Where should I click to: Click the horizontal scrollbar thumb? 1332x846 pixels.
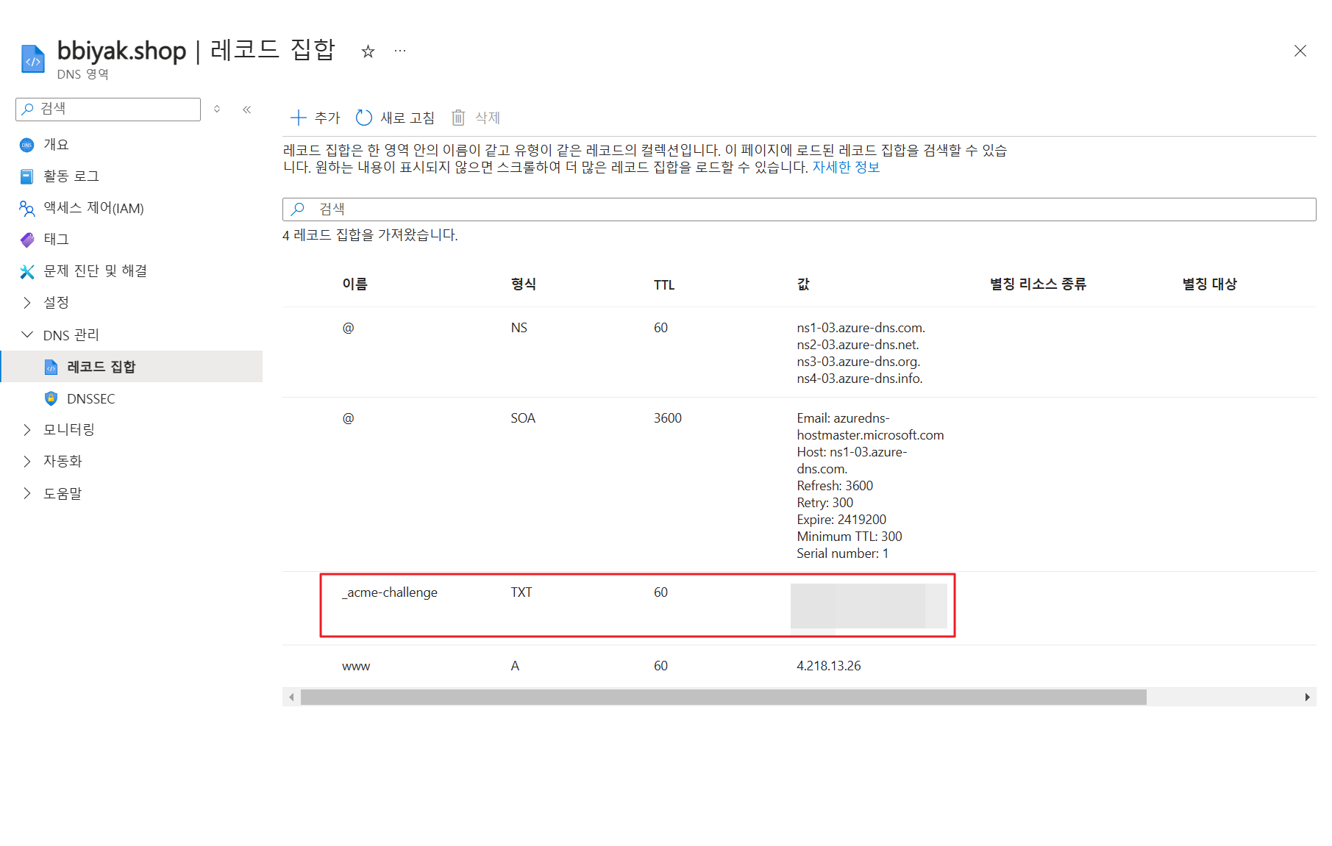[724, 697]
